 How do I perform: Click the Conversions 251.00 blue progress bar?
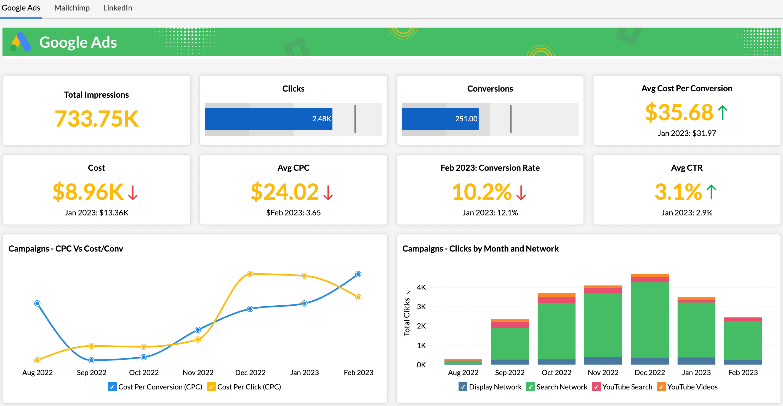(440, 119)
